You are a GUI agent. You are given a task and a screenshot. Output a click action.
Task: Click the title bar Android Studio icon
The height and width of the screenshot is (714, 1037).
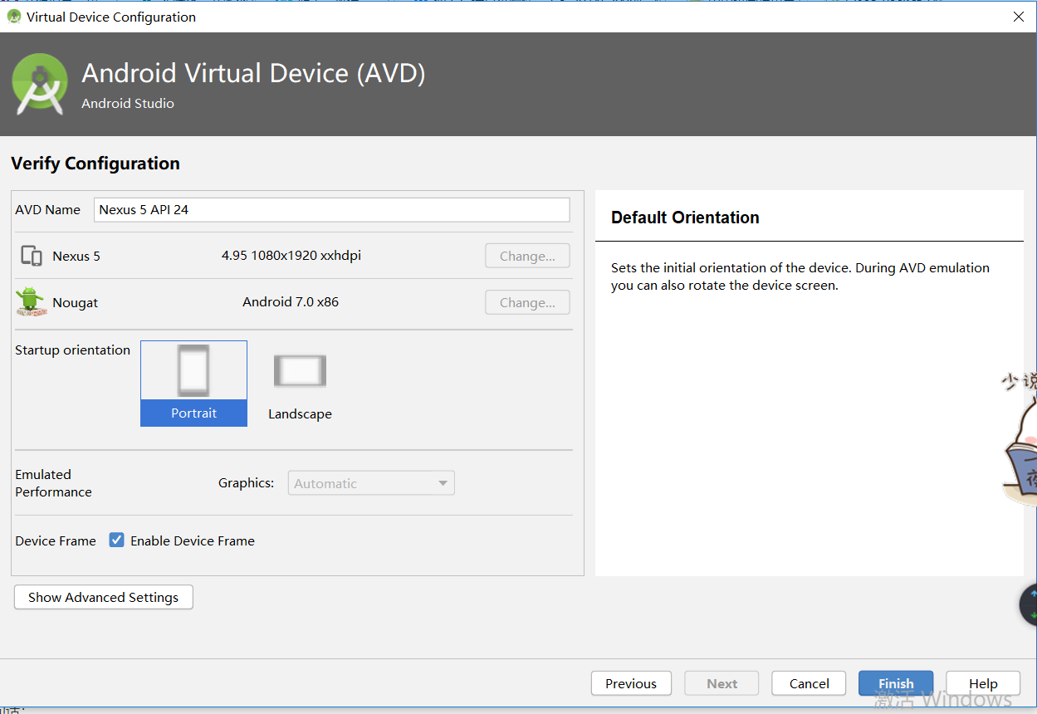(x=14, y=17)
